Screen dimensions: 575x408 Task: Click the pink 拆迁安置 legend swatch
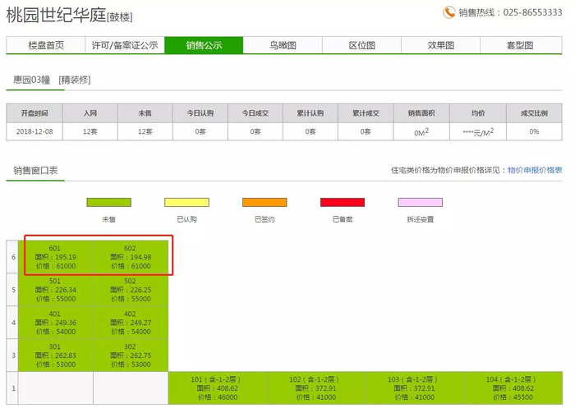click(x=420, y=202)
